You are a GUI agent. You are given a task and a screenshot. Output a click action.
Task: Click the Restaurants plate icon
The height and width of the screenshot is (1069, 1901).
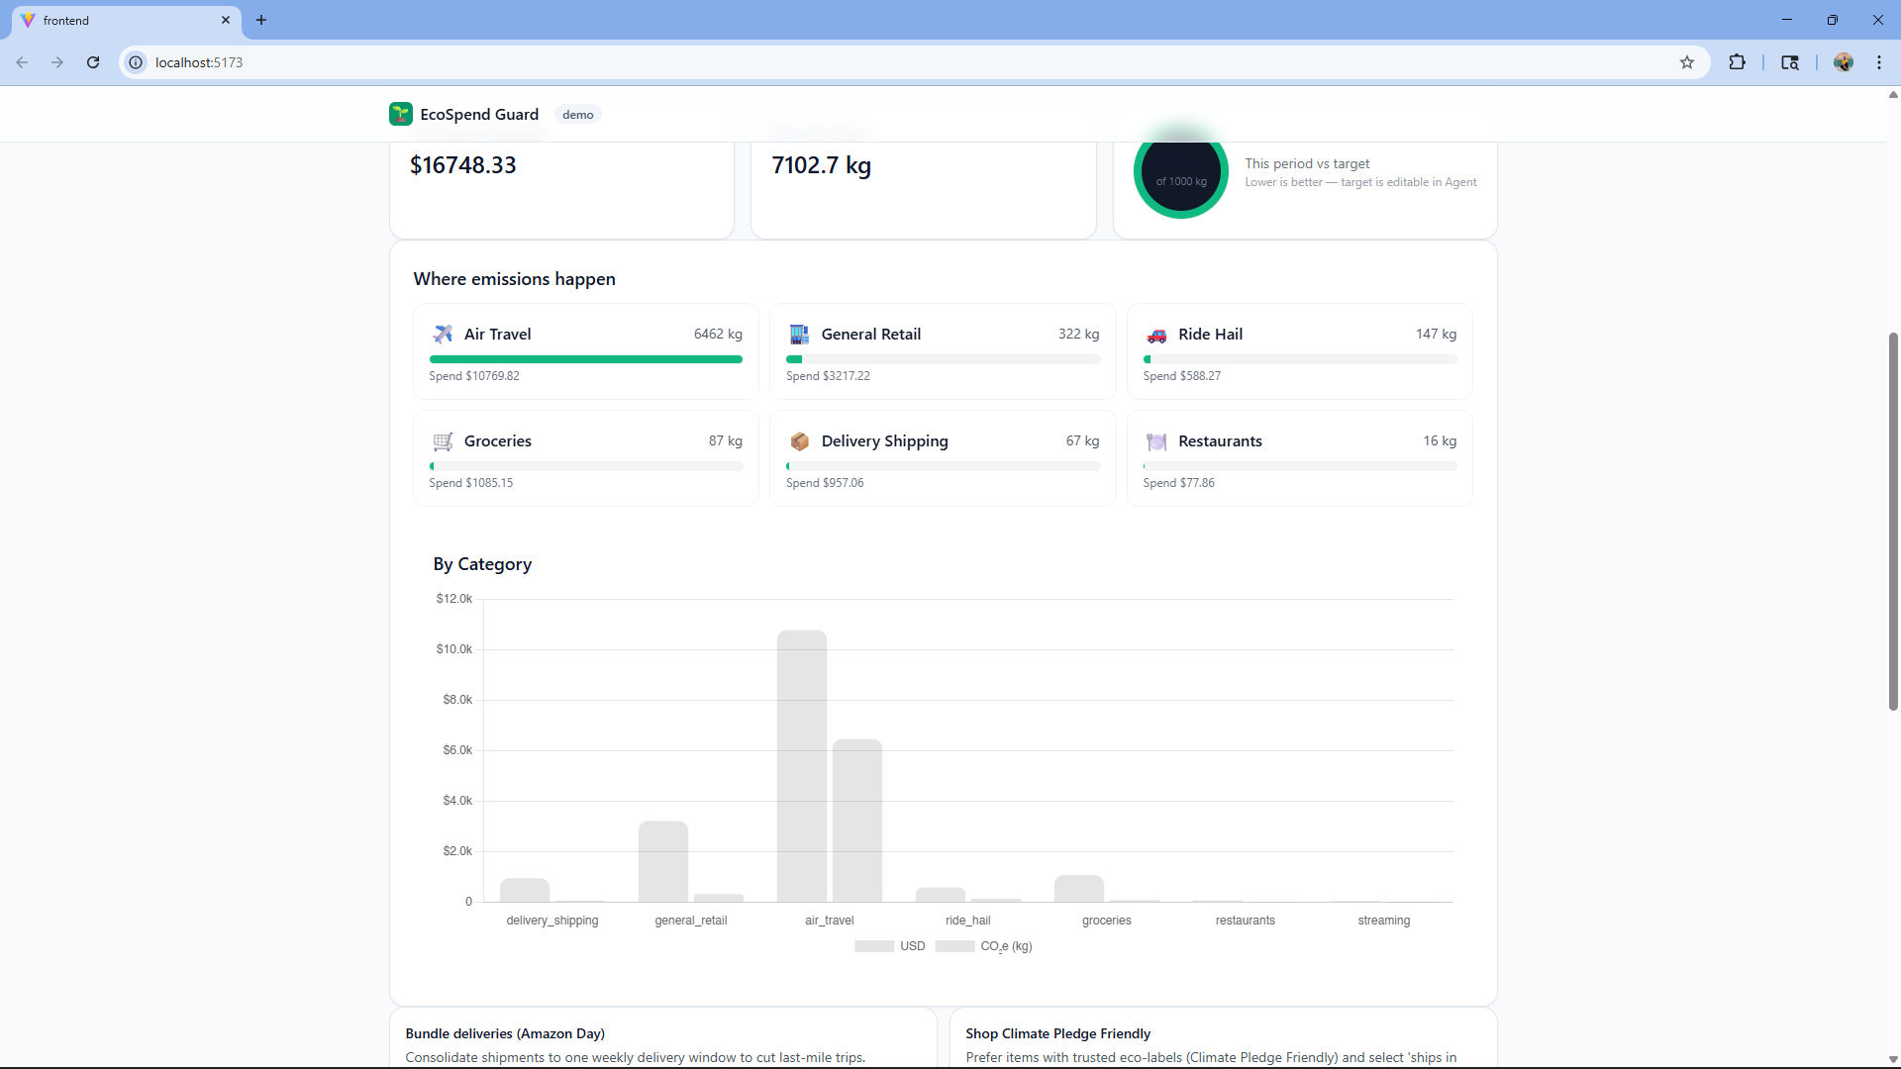tap(1155, 441)
